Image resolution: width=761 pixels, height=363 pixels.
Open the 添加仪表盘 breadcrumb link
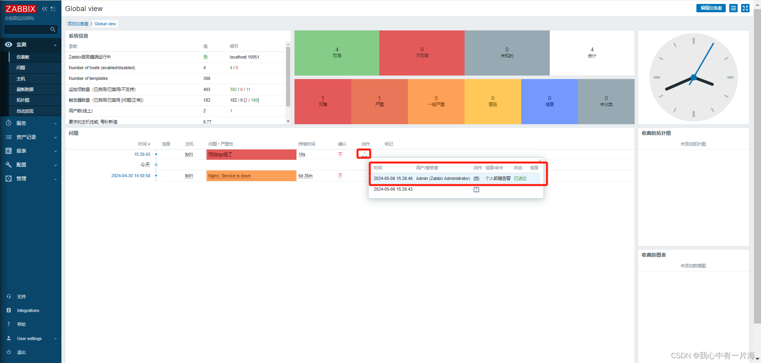pyautogui.click(x=78, y=24)
